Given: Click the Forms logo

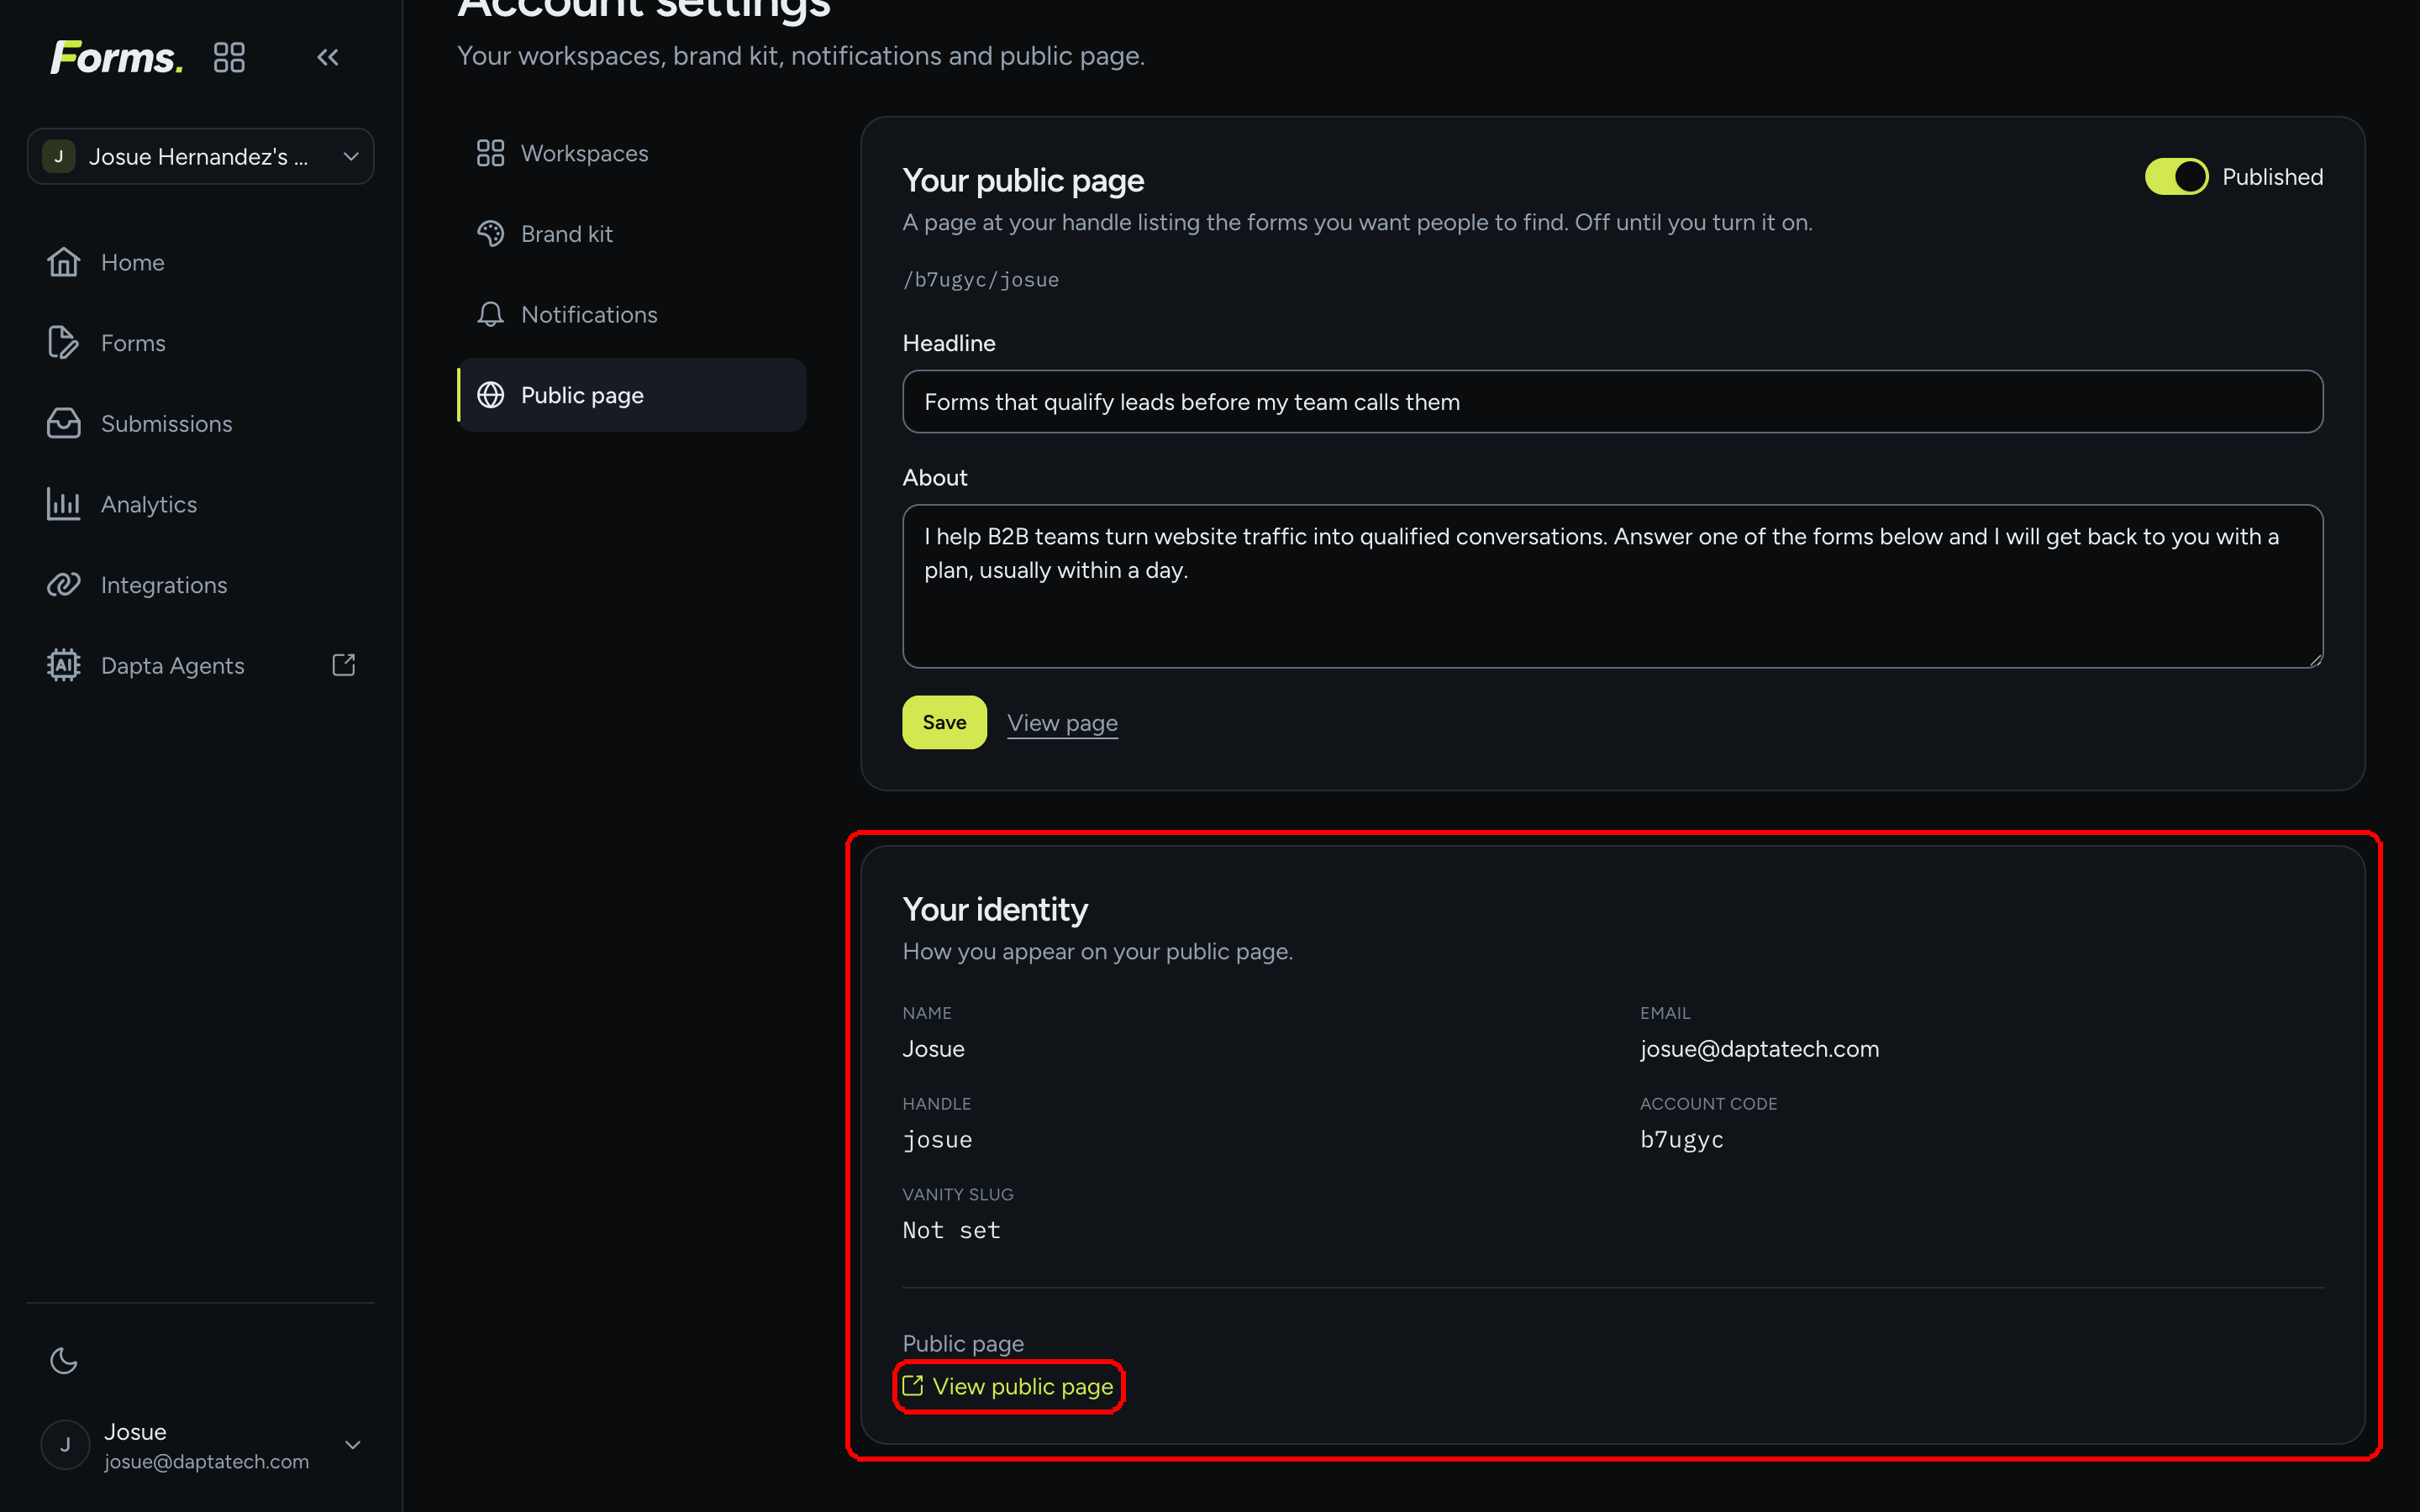Looking at the screenshot, I should point(117,57).
